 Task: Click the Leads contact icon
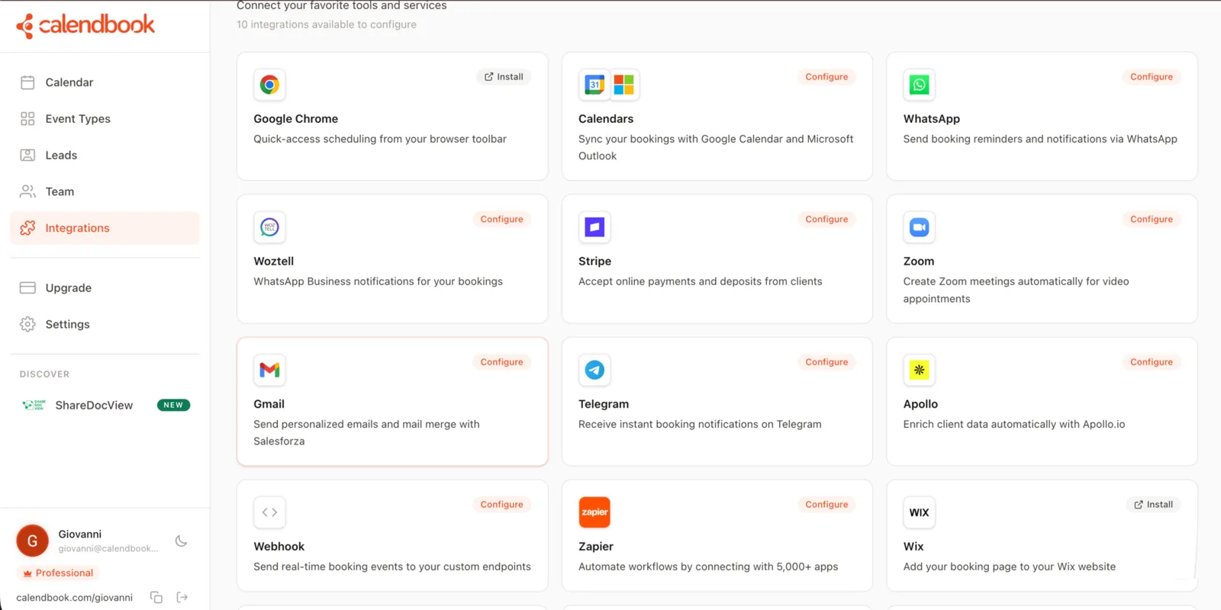pyautogui.click(x=27, y=156)
